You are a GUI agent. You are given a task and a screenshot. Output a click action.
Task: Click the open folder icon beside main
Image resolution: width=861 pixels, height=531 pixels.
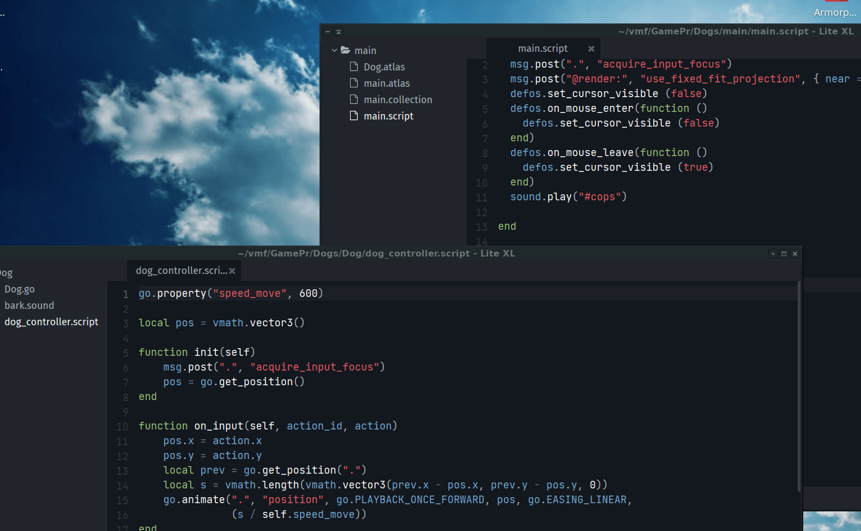pos(345,50)
